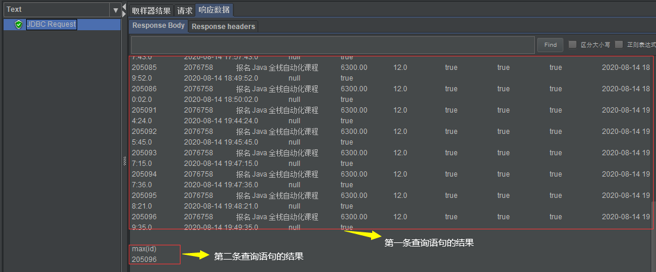Click the right-pointing expand arrow on the split divider
Viewport: 656px width, 272px height.
pos(124,14)
